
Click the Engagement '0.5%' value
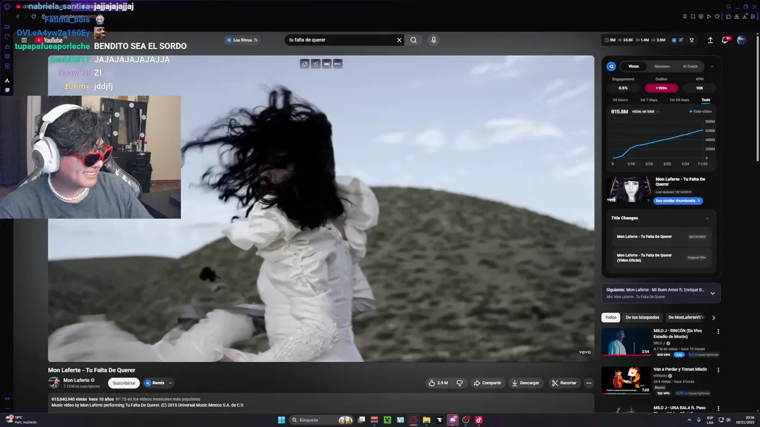click(623, 88)
